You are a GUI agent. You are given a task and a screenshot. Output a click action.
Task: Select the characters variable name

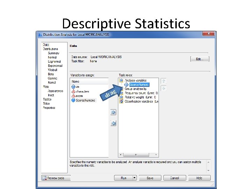click(x=83, y=91)
